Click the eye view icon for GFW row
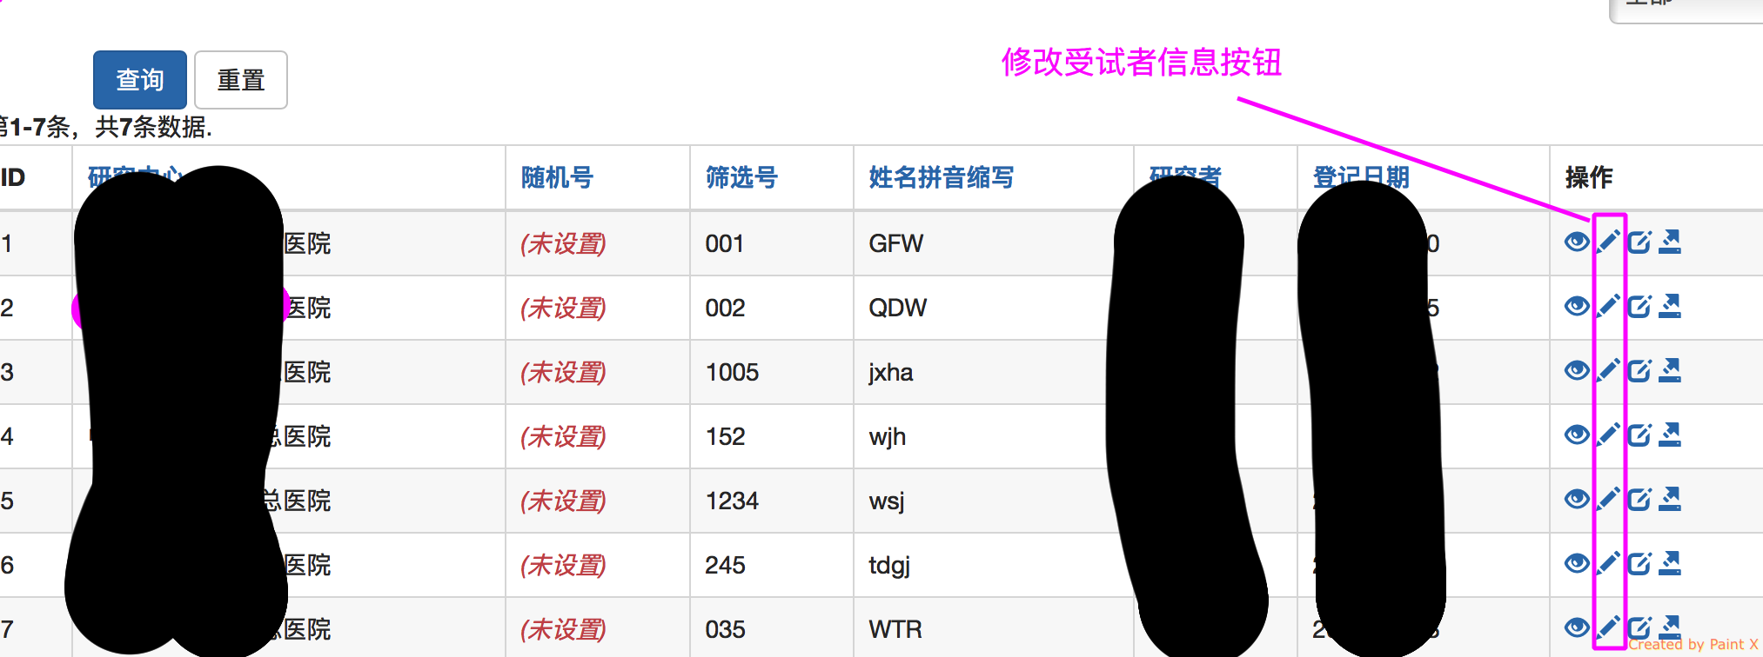This screenshot has height=657, width=1763. [1576, 242]
